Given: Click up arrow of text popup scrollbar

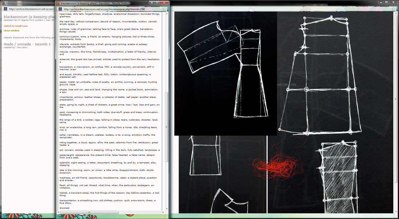Looking at the screenshot, I should click(x=167, y=13).
